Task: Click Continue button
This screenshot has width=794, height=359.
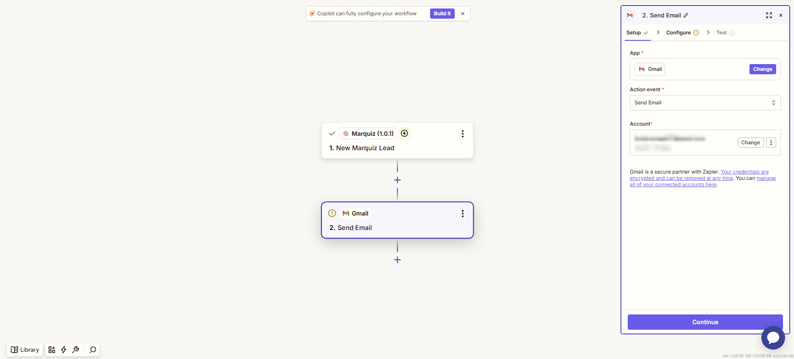Action: coord(705,322)
